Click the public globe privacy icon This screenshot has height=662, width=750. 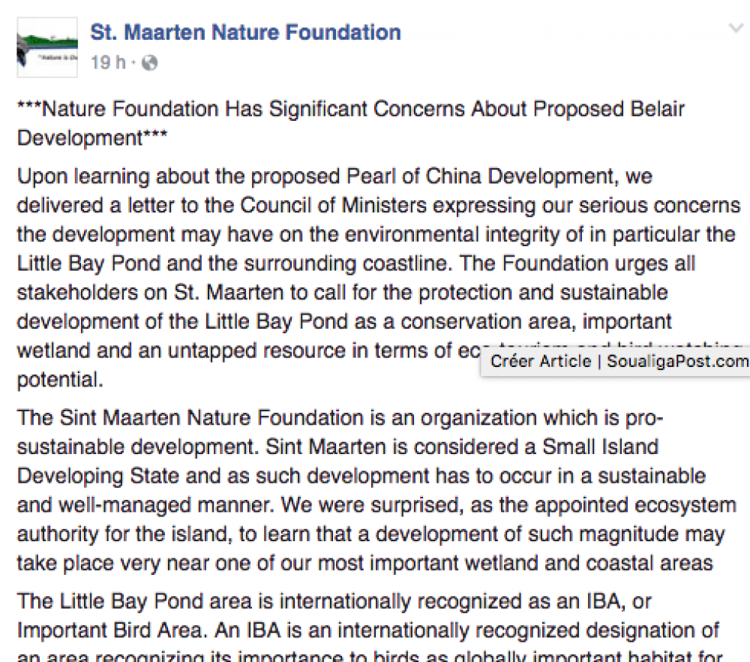[150, 63]
